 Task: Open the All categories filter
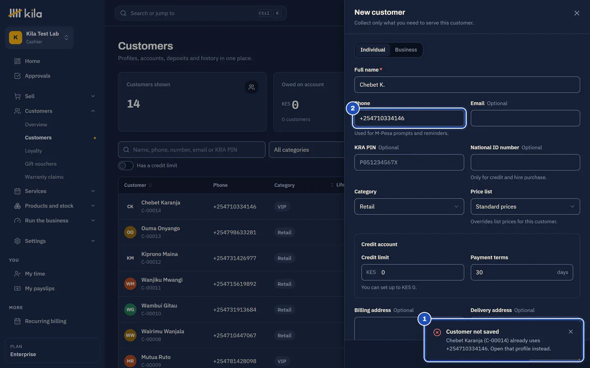coord(306,150)
